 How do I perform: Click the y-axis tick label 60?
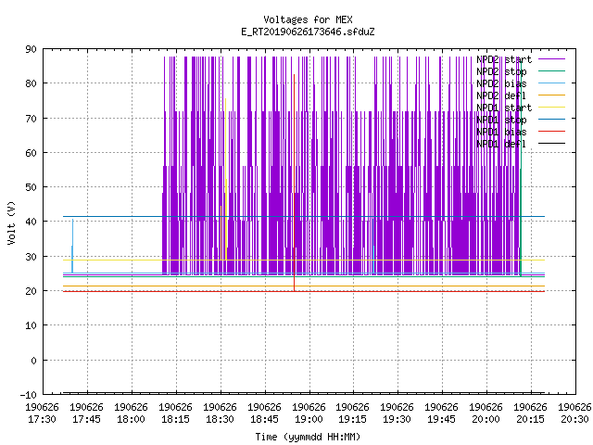pyautogui.click(x=31, y=153)
